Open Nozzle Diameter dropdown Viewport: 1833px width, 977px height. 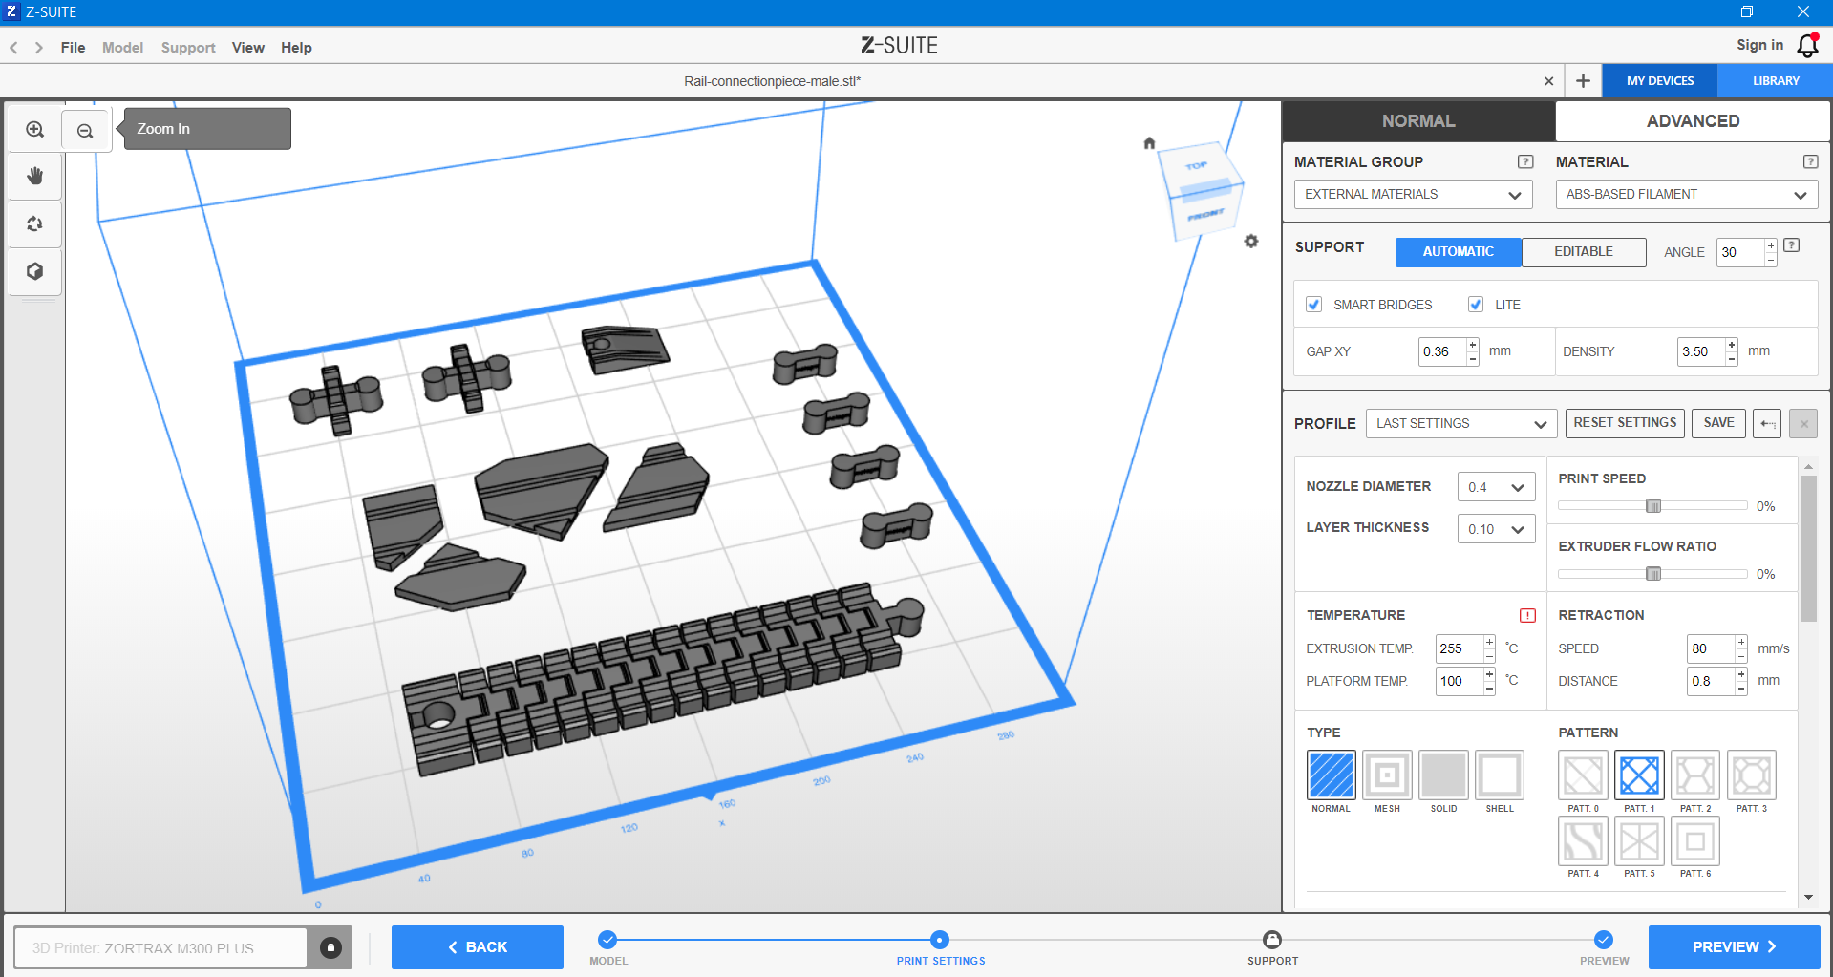1496,487
